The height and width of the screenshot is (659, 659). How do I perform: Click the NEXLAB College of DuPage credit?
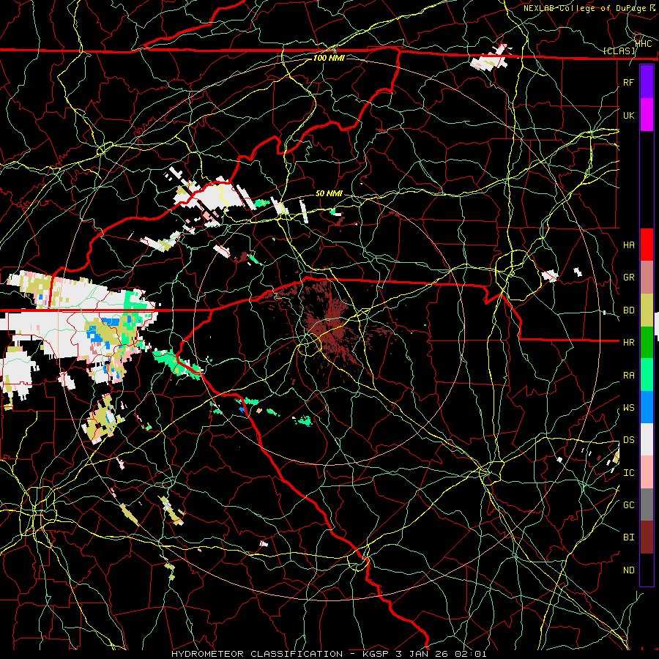[589, 7]
